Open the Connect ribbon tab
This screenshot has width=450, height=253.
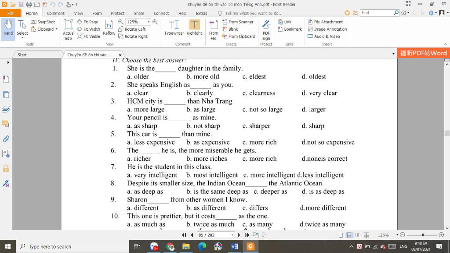(x=161, y=13)
